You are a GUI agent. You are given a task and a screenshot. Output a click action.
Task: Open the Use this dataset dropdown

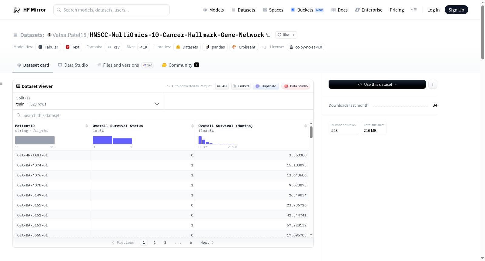click(x=377, y=84)
